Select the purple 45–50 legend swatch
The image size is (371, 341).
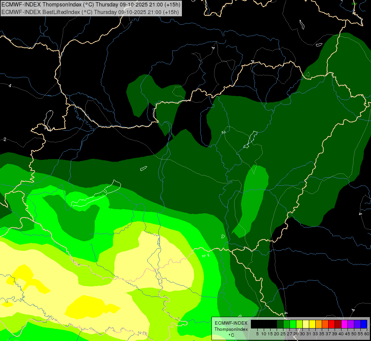click(x=351, y=324)
